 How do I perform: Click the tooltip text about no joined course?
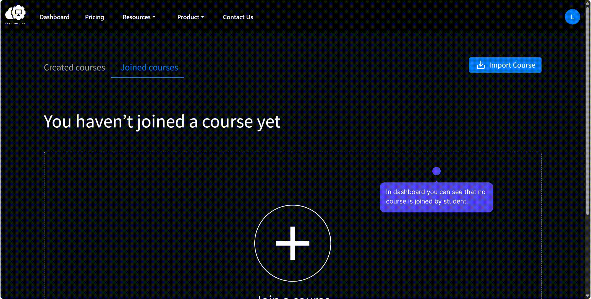(436, 197)
